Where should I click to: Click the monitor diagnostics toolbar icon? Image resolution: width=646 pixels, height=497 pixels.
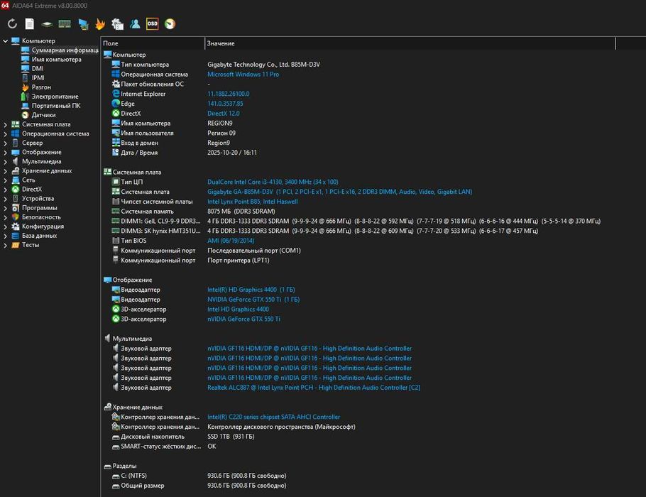(x=83, y=24)
